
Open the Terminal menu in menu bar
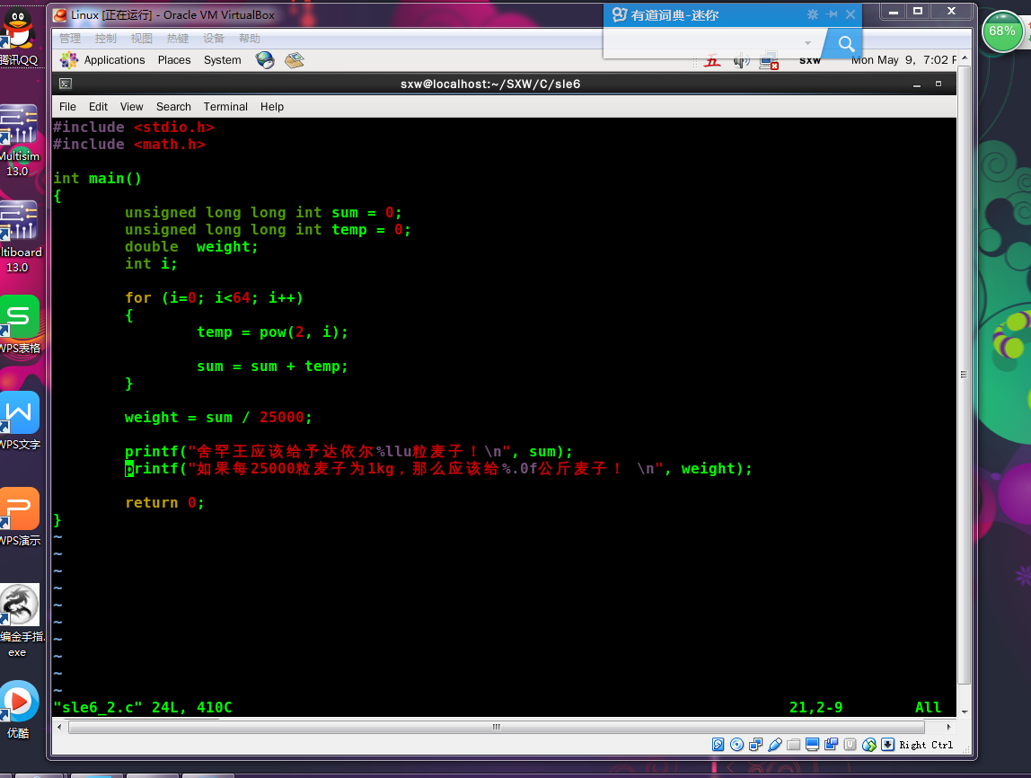tap(225, 107)
